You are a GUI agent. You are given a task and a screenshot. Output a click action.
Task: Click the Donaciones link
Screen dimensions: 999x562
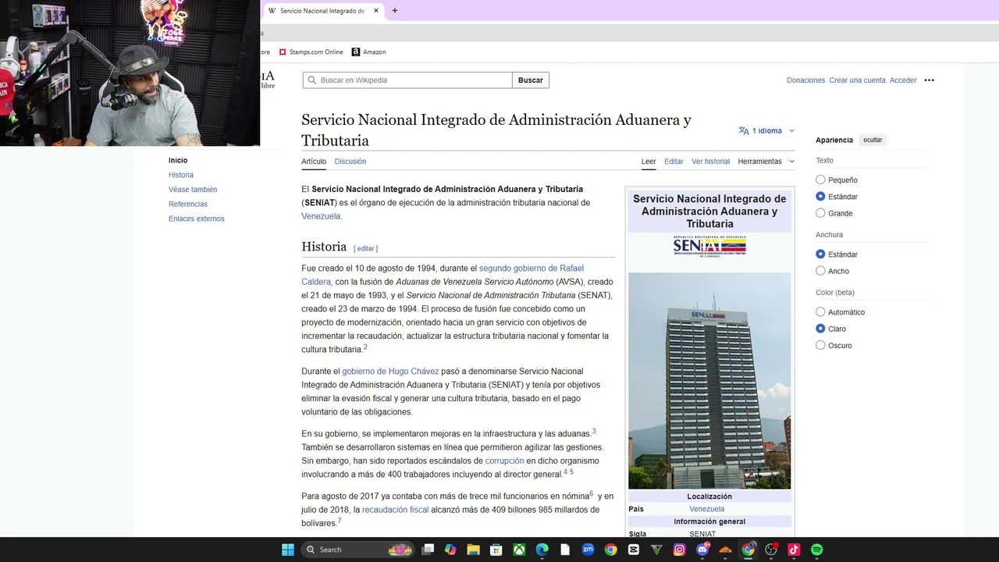805,80
